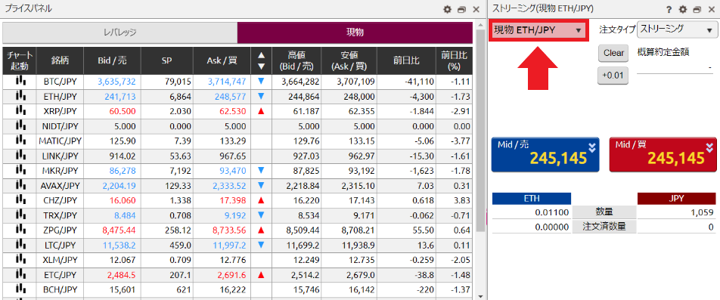Open price panel settings gear
This screenshot has width=720, height=300.
click(x=448, y=9)
